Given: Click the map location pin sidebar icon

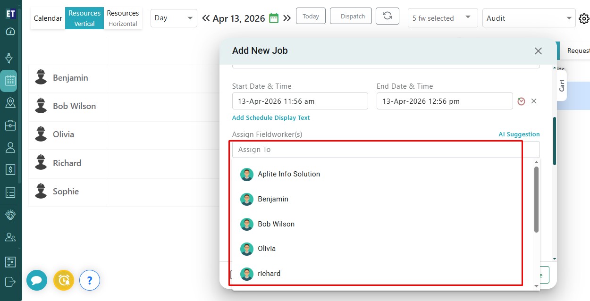Looking at the screenshot, I should pyautogui.click(x=10, y=103).
